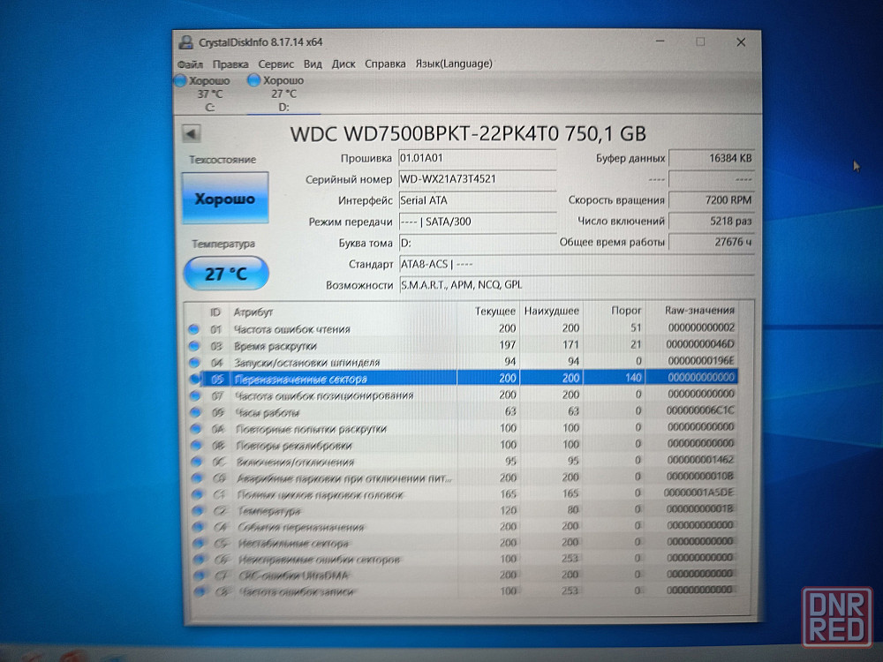
Task: Click raw value 00000000196E
Action: pos(701,360)
